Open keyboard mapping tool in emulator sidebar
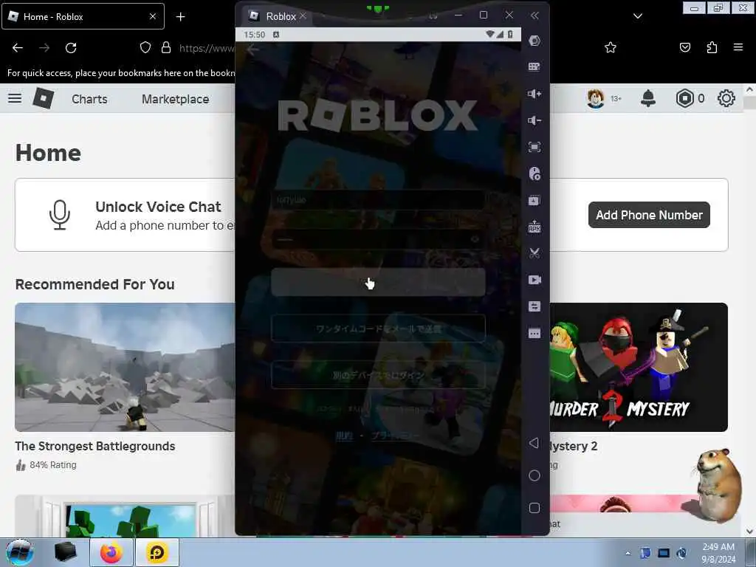Image resolution: width=756 pixels, height=567 pixels. click(535, 66)
